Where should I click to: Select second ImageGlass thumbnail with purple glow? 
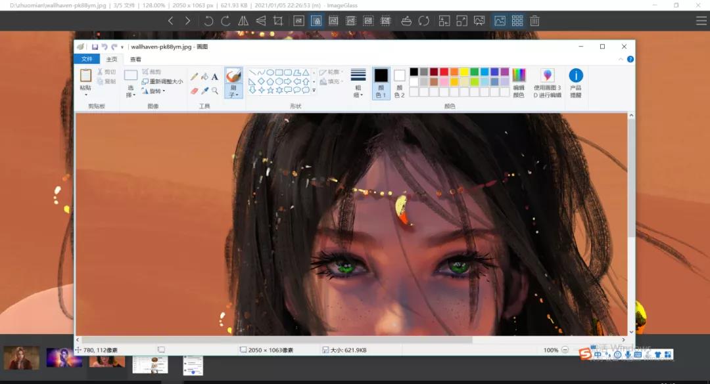click(64, 357)
